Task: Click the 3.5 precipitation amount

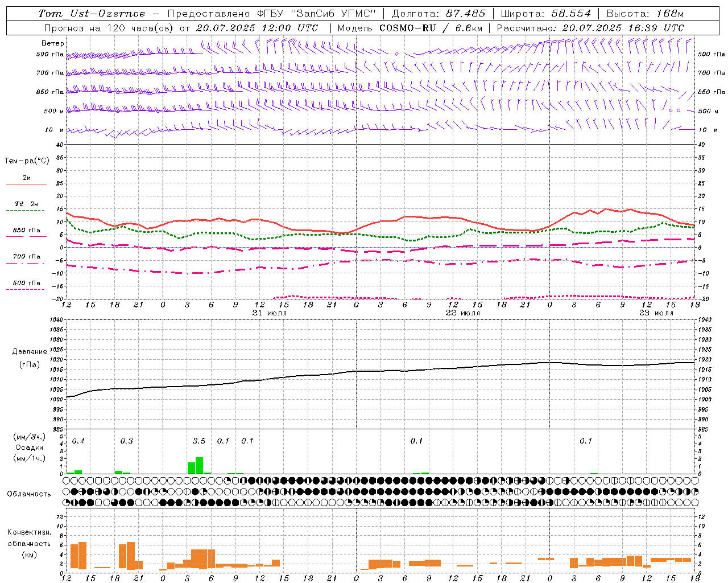Action: coord(199,441)
